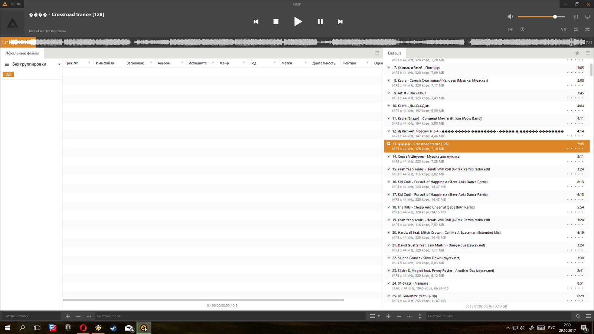594x334 pixels.
Task: Toggle A-B repeat section
Action: pyautogui.click(x=563, y=29)
